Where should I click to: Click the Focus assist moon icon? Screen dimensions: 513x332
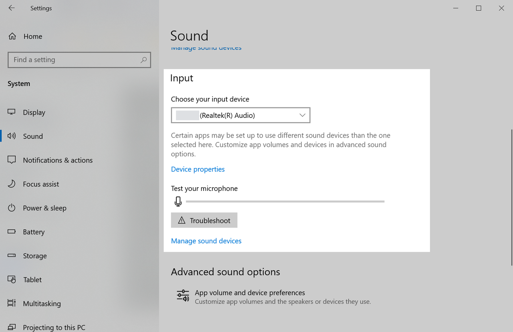pyautogui.click(x=12, y=184)
